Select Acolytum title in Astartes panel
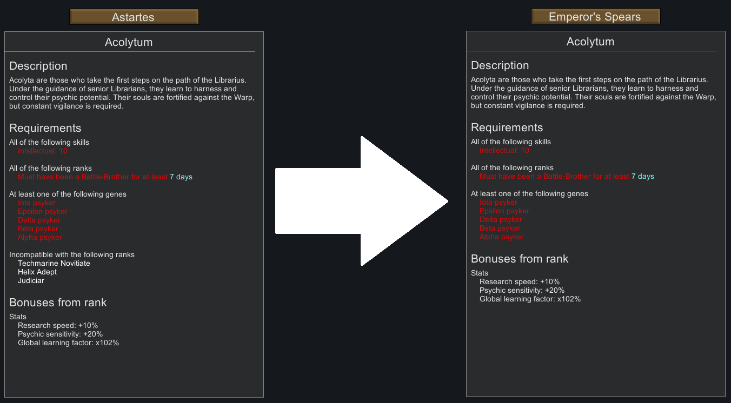 129,42
